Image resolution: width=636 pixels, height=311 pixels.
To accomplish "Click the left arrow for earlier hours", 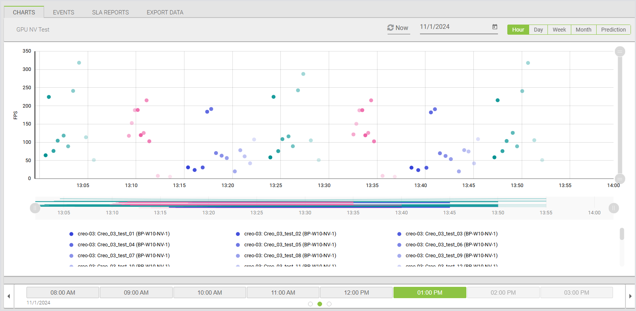I will point(9,296).
